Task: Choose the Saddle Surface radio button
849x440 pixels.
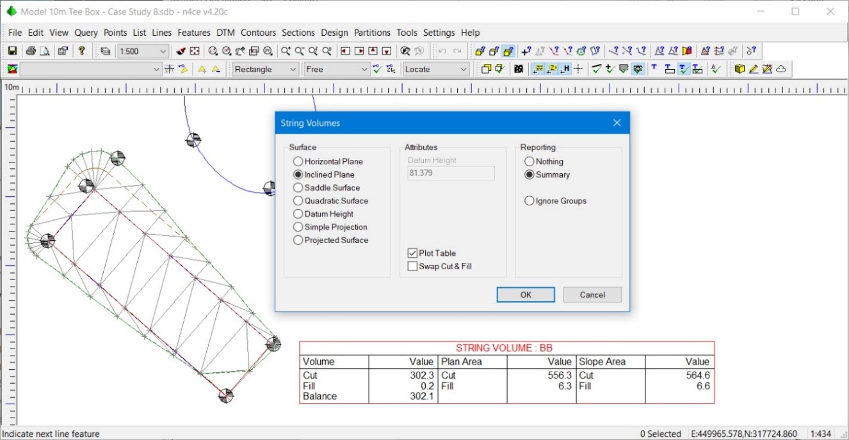Action: pos(327,188)
